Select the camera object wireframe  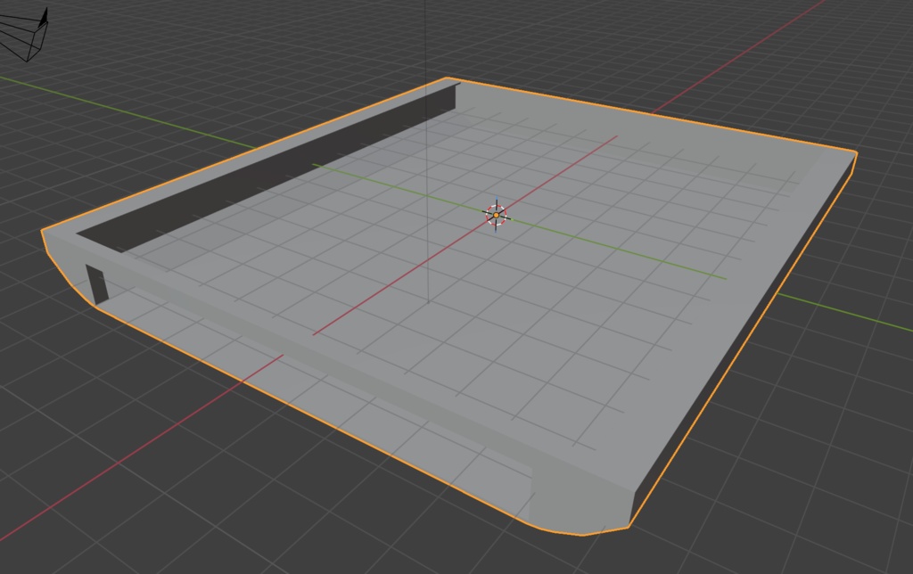pos(23,34)
